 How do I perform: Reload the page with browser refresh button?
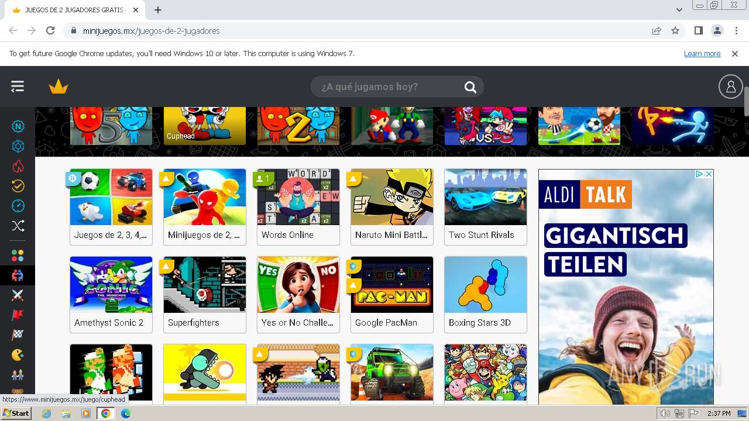[x=50, y=30]
